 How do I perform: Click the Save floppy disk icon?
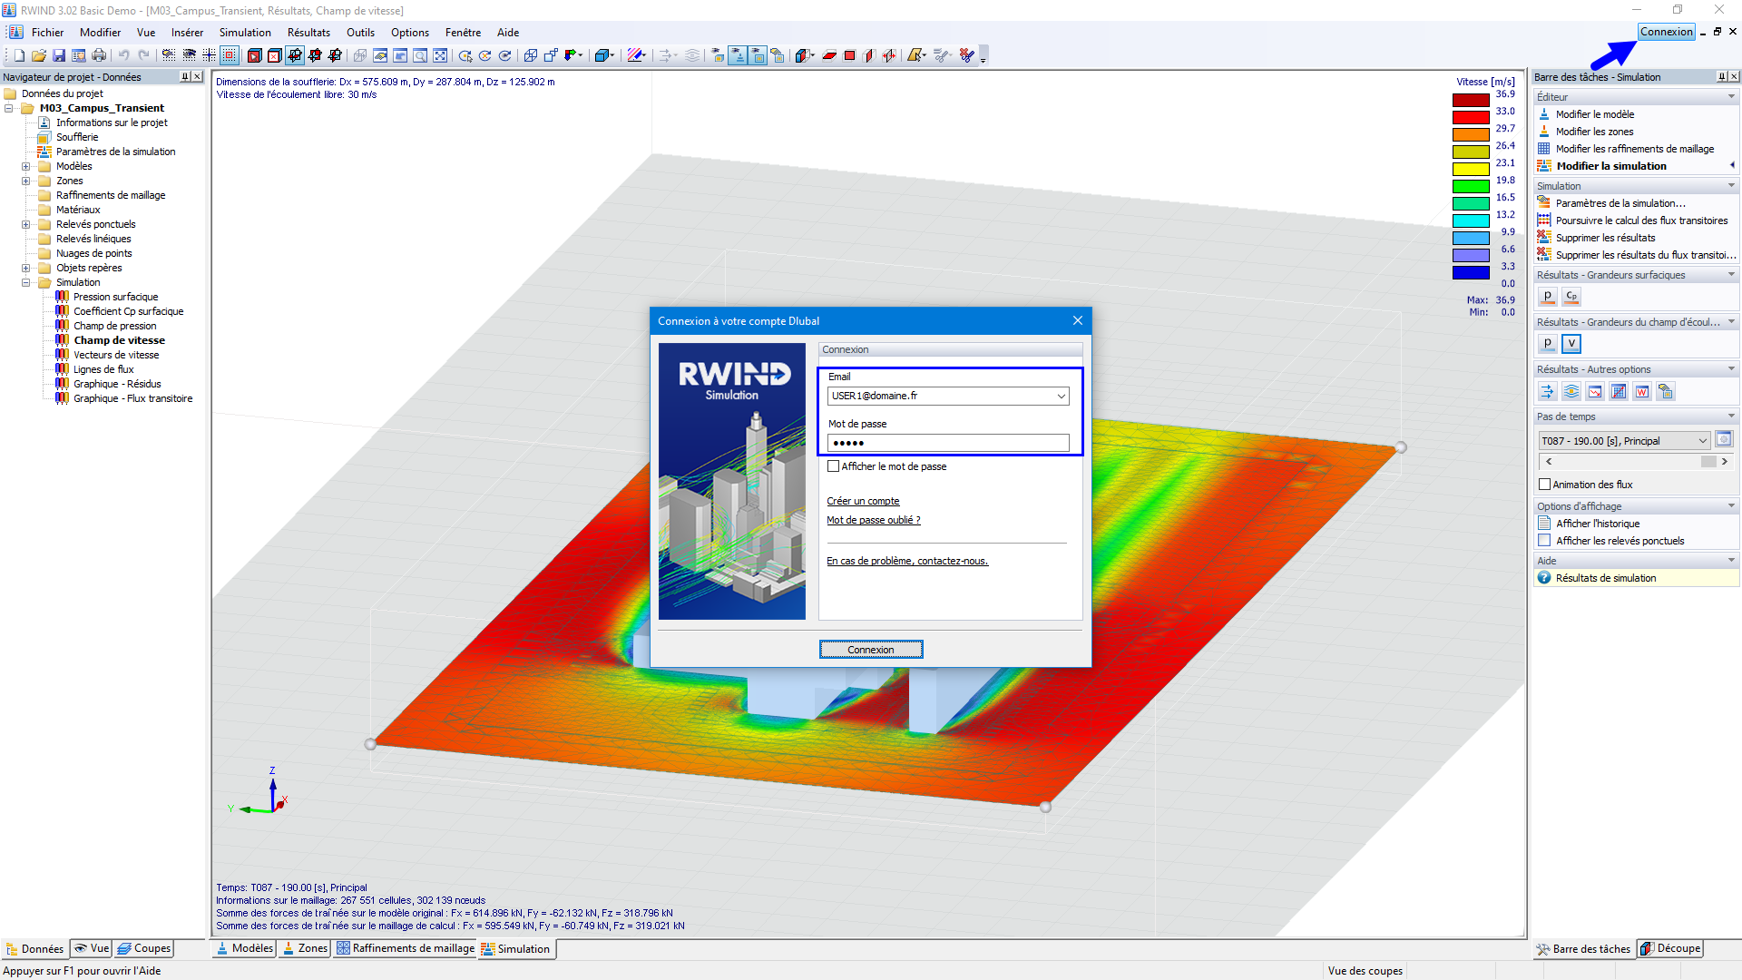click(x=59, y=55)
